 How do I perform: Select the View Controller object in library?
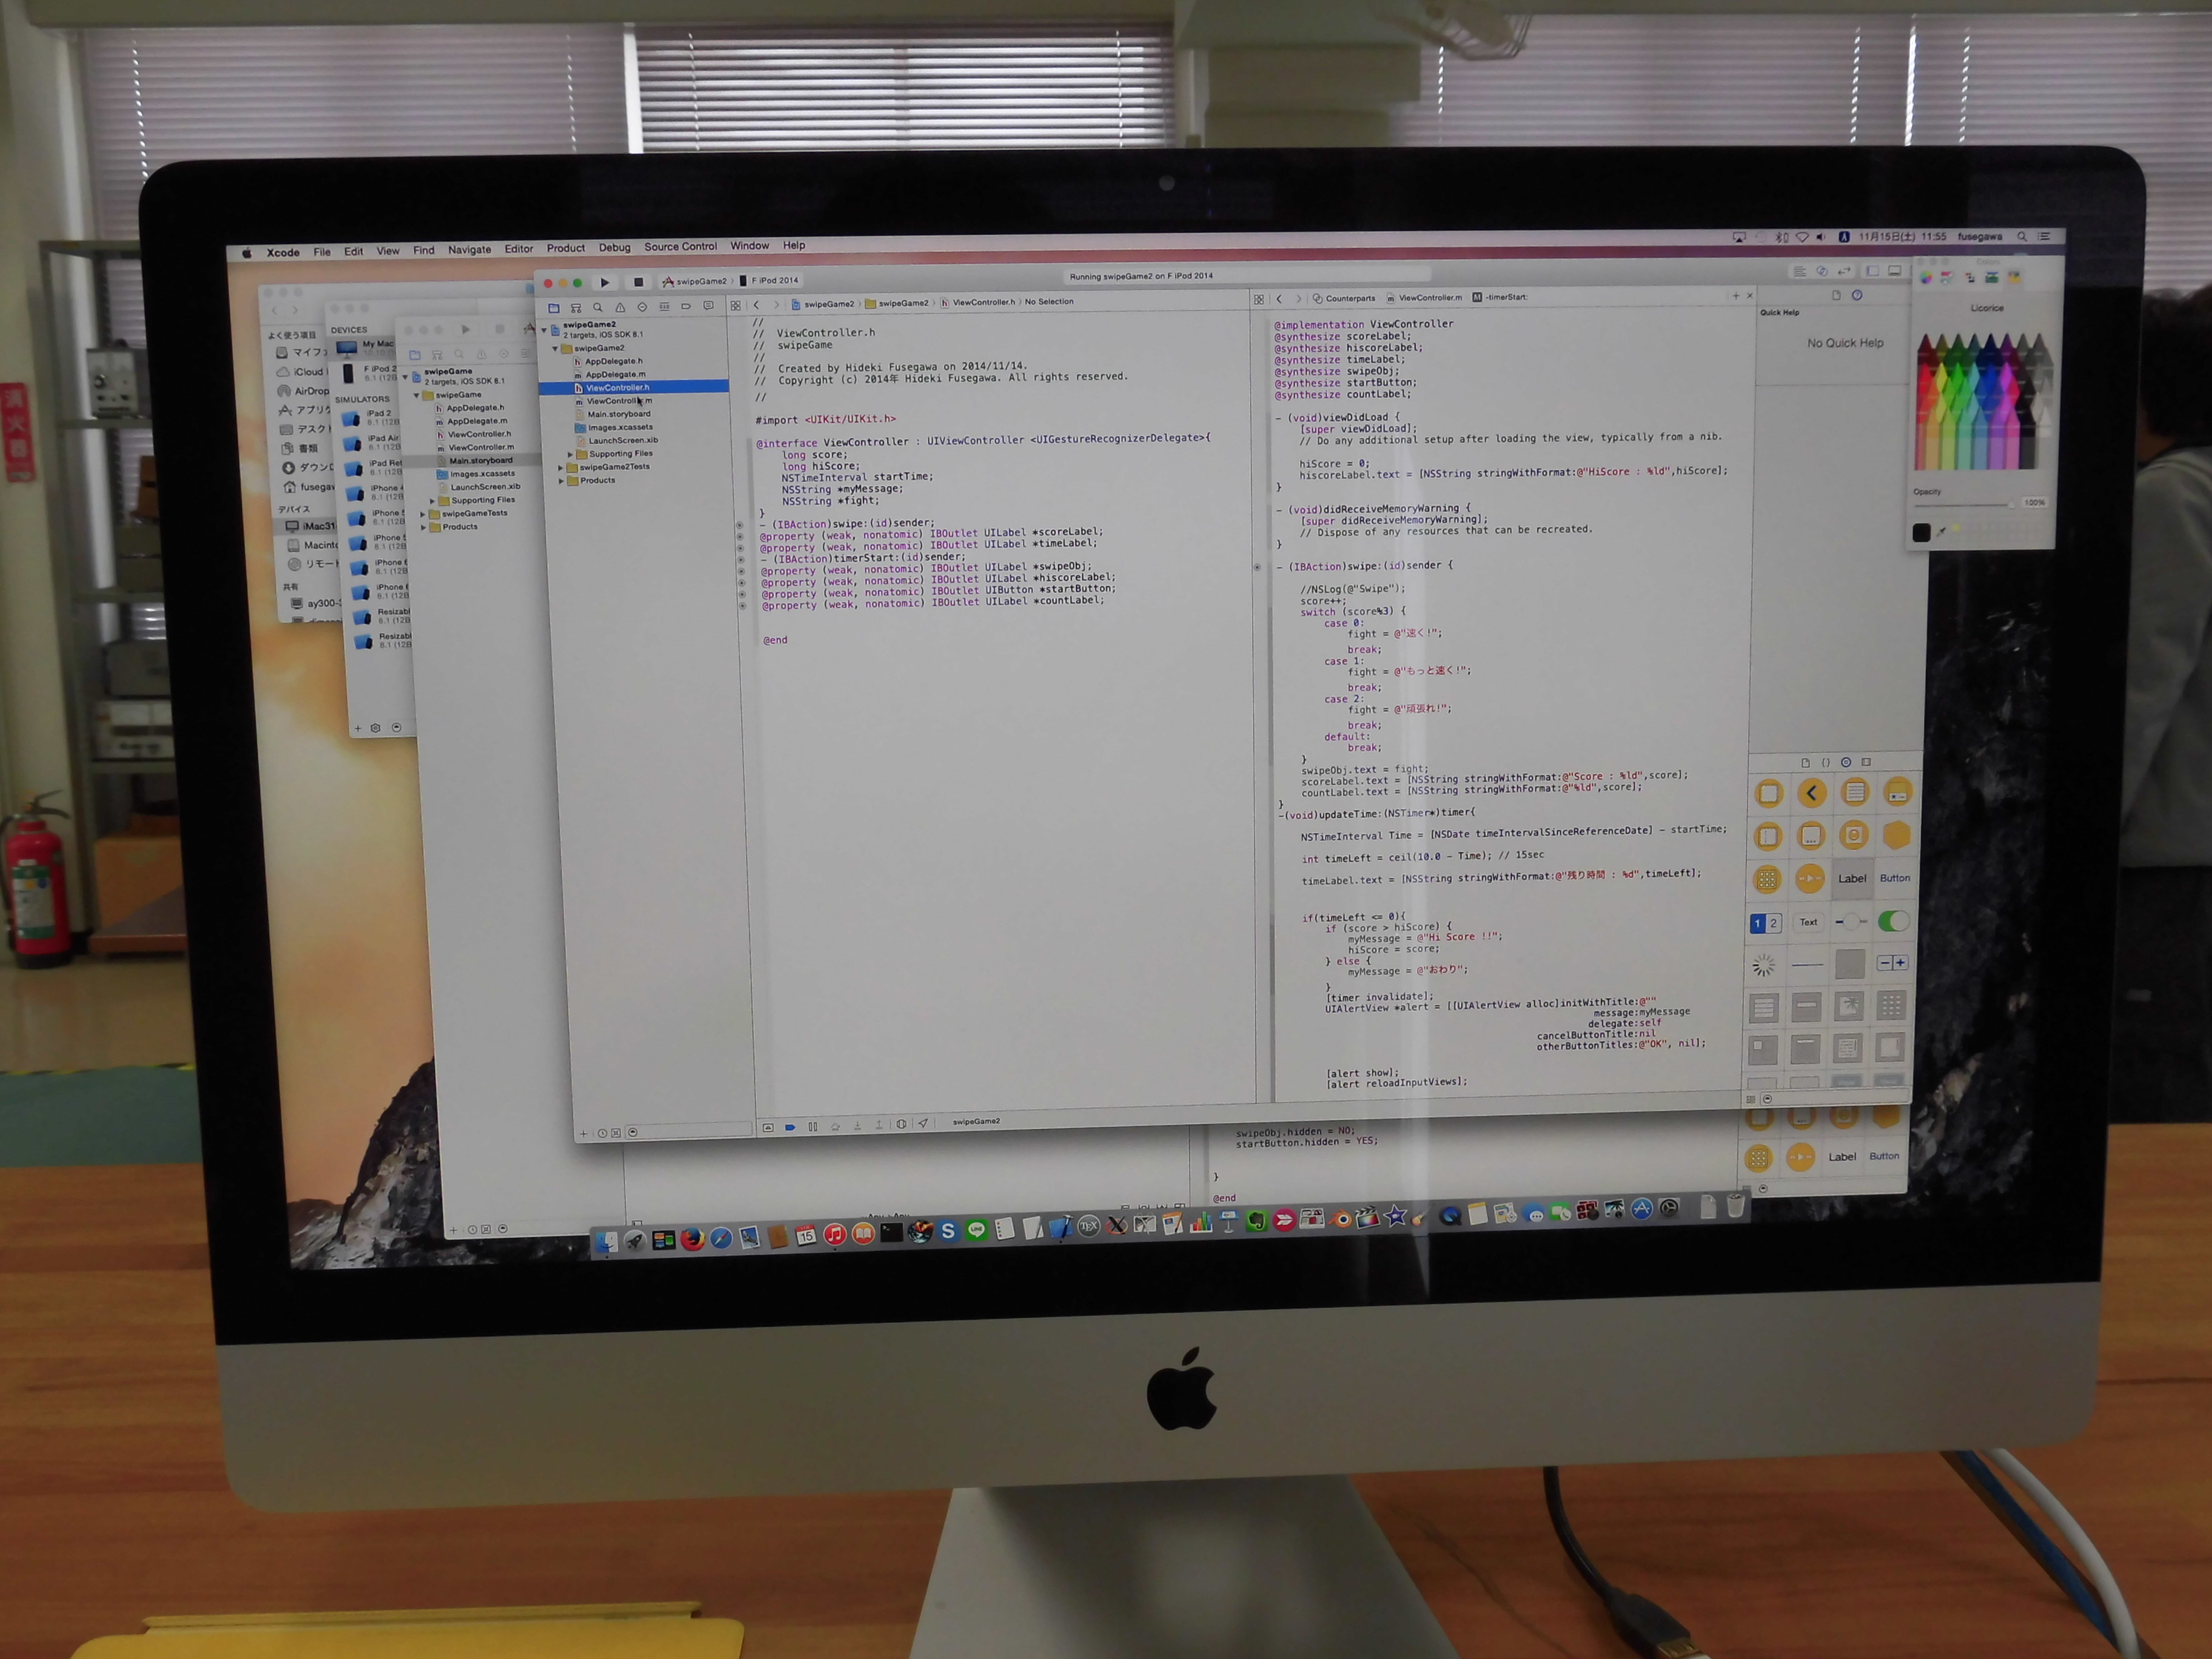pyautogui.click(x=1769, y=794)
